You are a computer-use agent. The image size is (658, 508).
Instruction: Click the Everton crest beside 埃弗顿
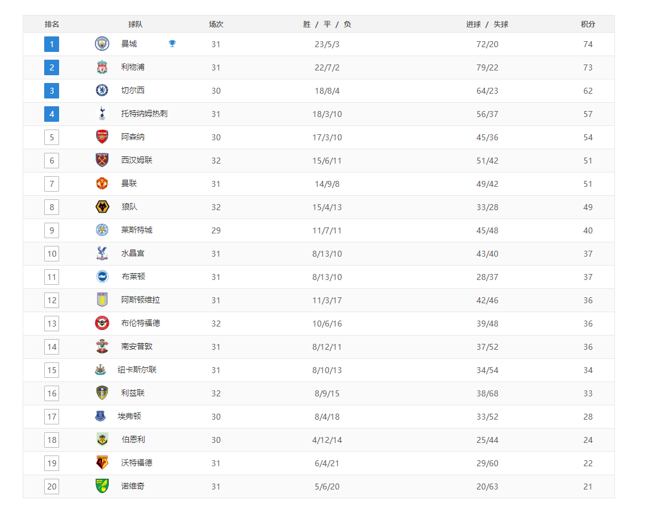coord(100,416)
